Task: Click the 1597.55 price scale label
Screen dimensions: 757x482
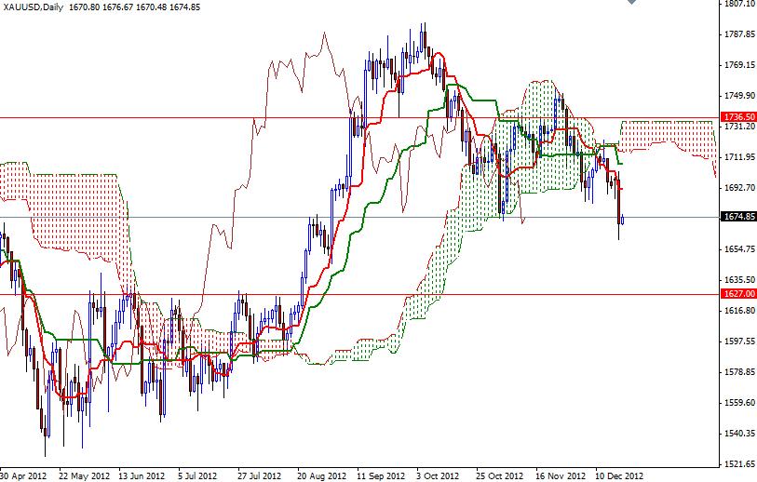Action: (x=739, y=341)
